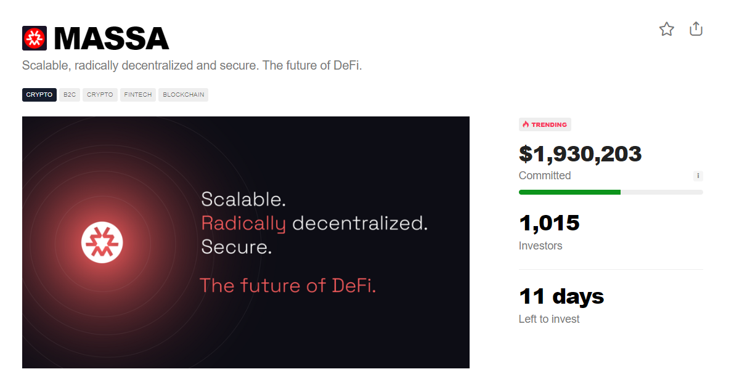Click the green funding progress bar

(611, 192)
